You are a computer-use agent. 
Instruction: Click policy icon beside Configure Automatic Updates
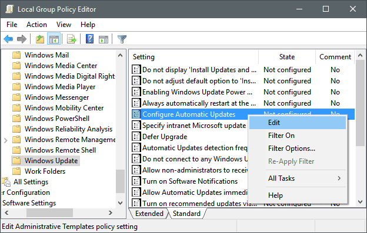coord(136,114)
